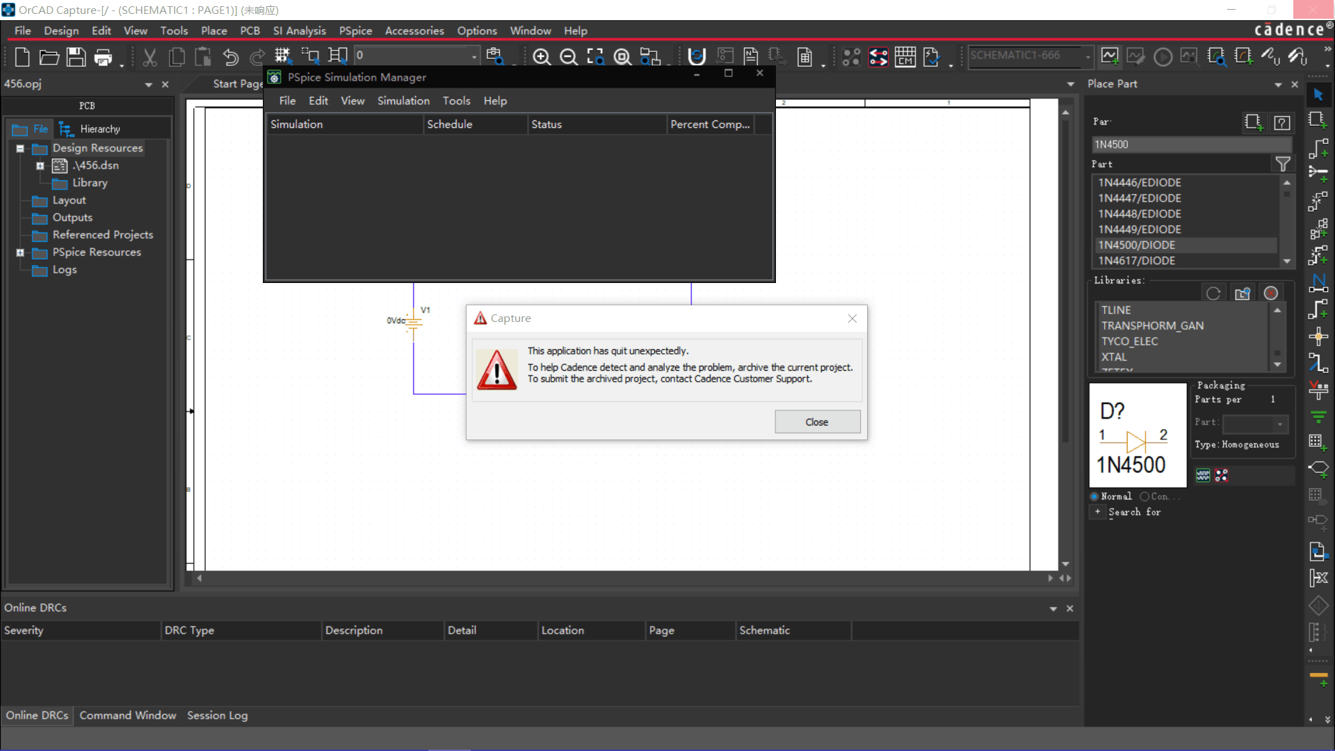Click the Print icon
The width and height of the screenshot is (1335, 751).
(103, 57)
